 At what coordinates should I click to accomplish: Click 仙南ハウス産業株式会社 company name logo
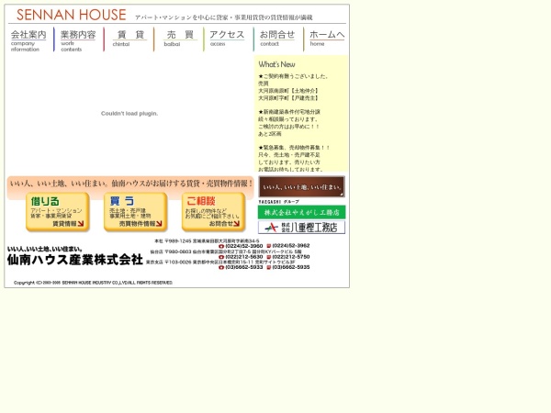click(x=75, y=260)
